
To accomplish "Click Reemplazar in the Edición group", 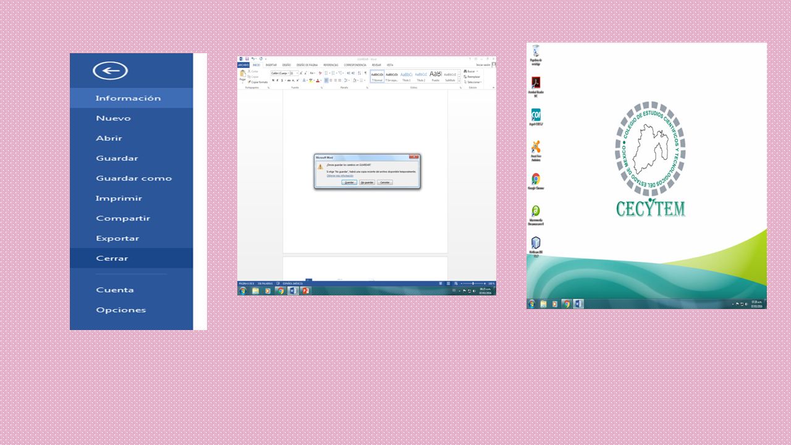I will 472,77.
